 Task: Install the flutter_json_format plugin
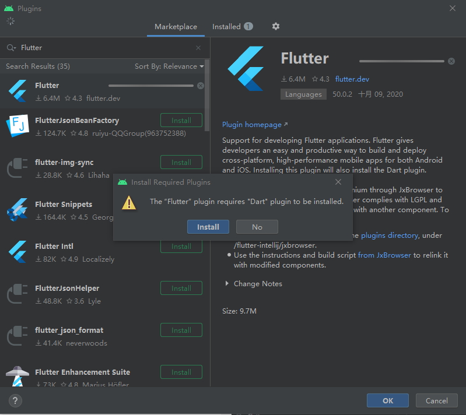(x=181, y=330)
